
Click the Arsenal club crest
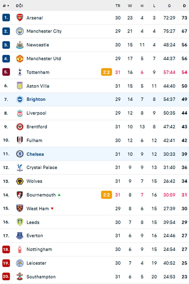tap(20, 18)
